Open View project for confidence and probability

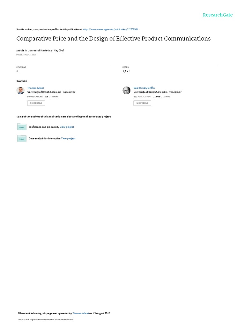coord(67,127)
